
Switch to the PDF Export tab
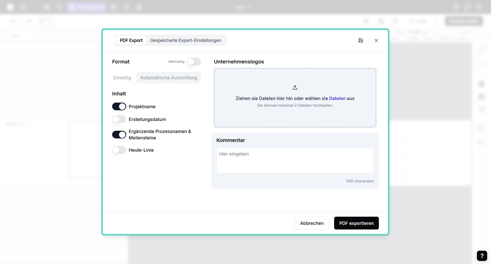click(x=131, y=40)
